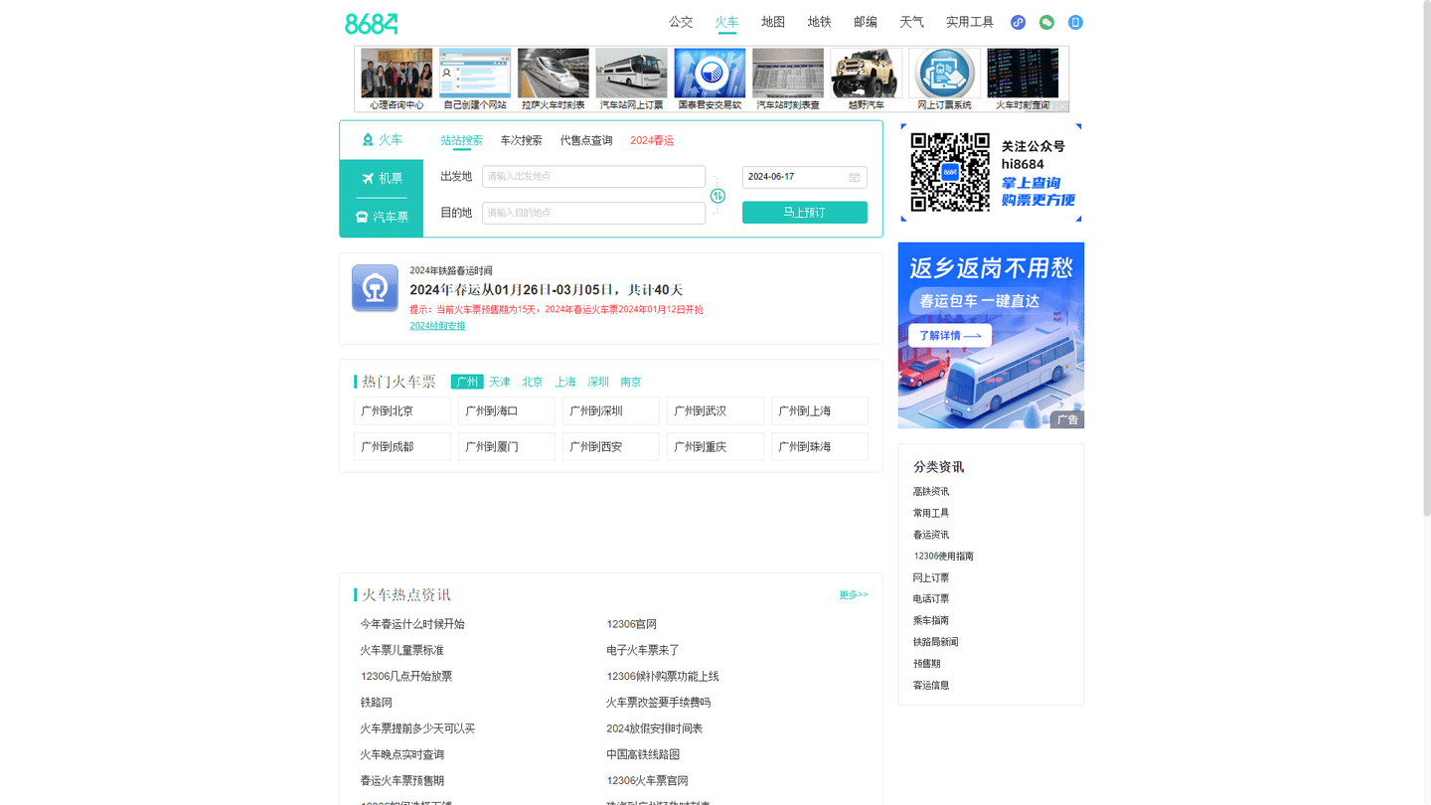Open 网上订票系统 thumbnail
This screenshot has height=805, width=1431.
[944, 79]
